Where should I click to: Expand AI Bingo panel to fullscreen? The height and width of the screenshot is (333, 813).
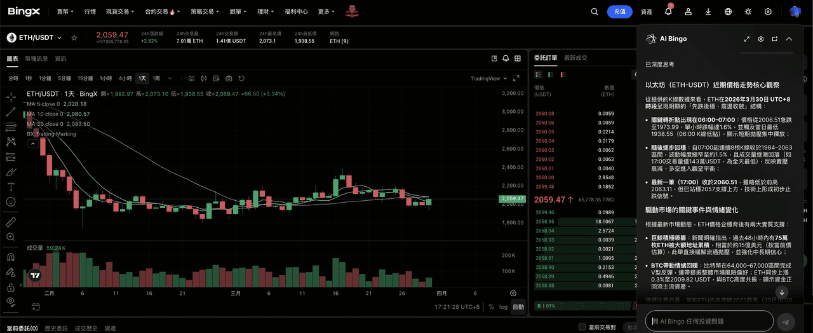coord(747,39)
